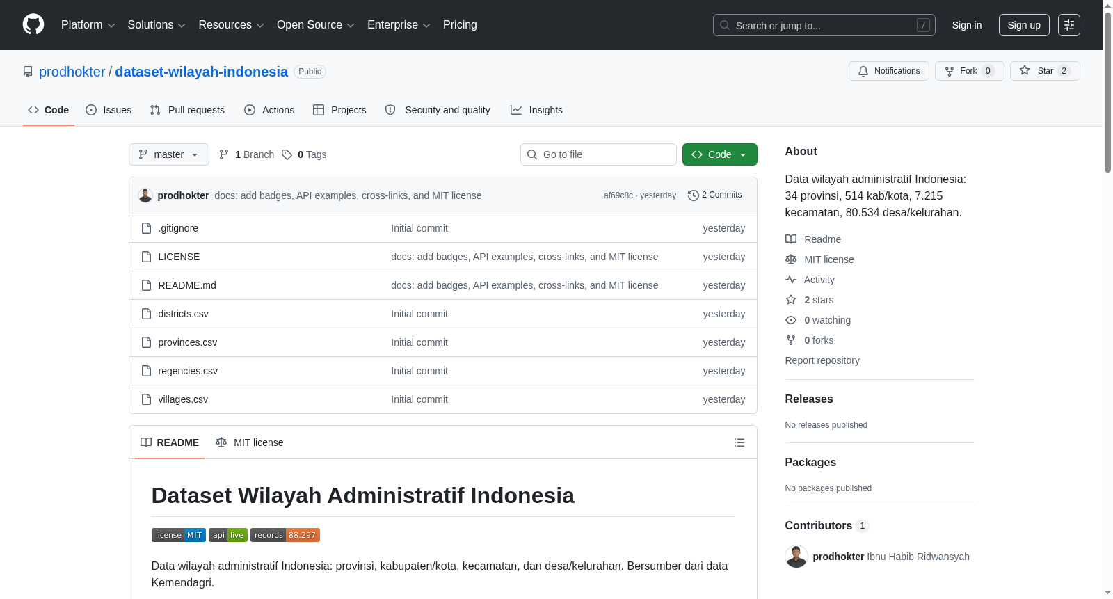The width and height of the screenshot is (1113, 599).
Task: Open provinces.csv file name
Action: click(188, 342)
